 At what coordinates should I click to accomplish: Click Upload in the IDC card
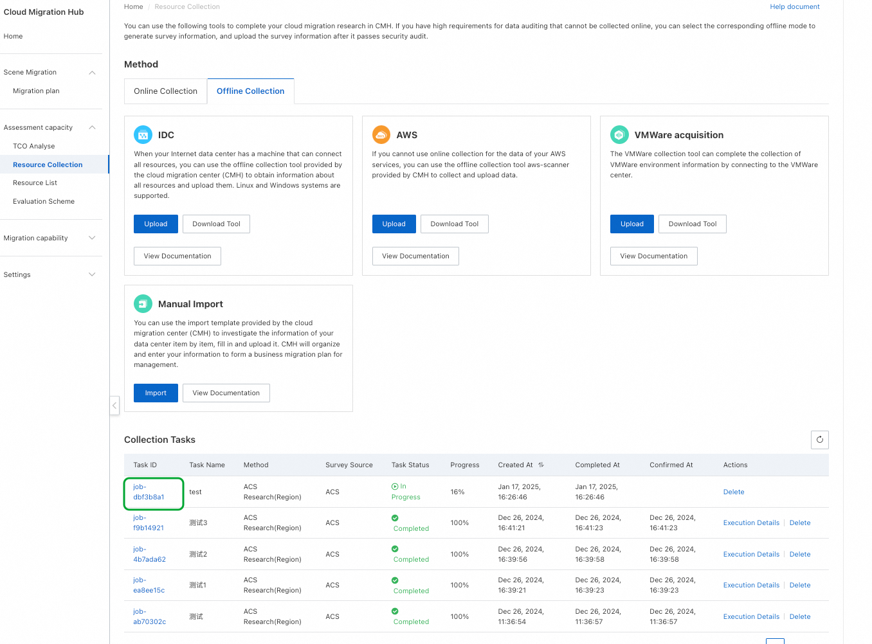156,224
